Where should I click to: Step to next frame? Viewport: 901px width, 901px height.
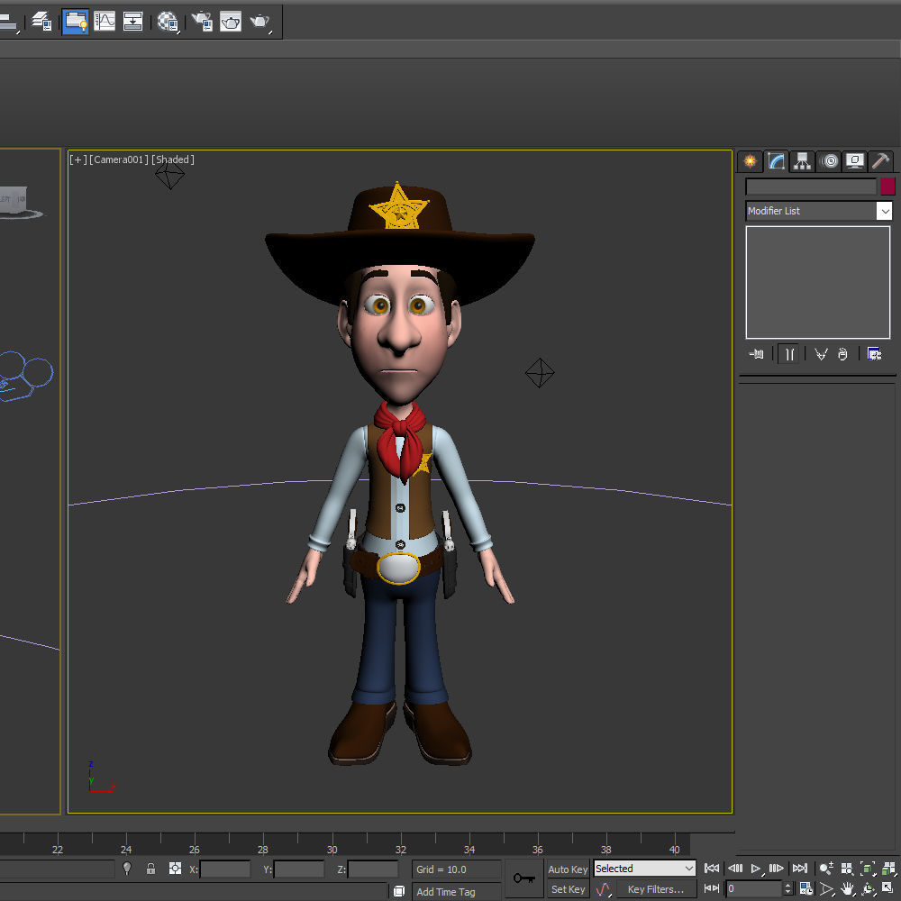[x=777, y=869]
